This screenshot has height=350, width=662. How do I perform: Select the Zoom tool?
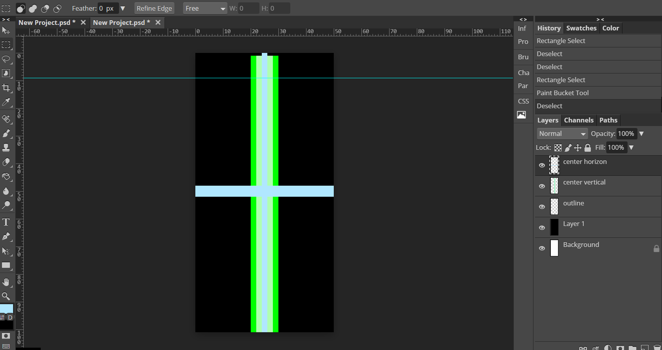tap(6, 296)
